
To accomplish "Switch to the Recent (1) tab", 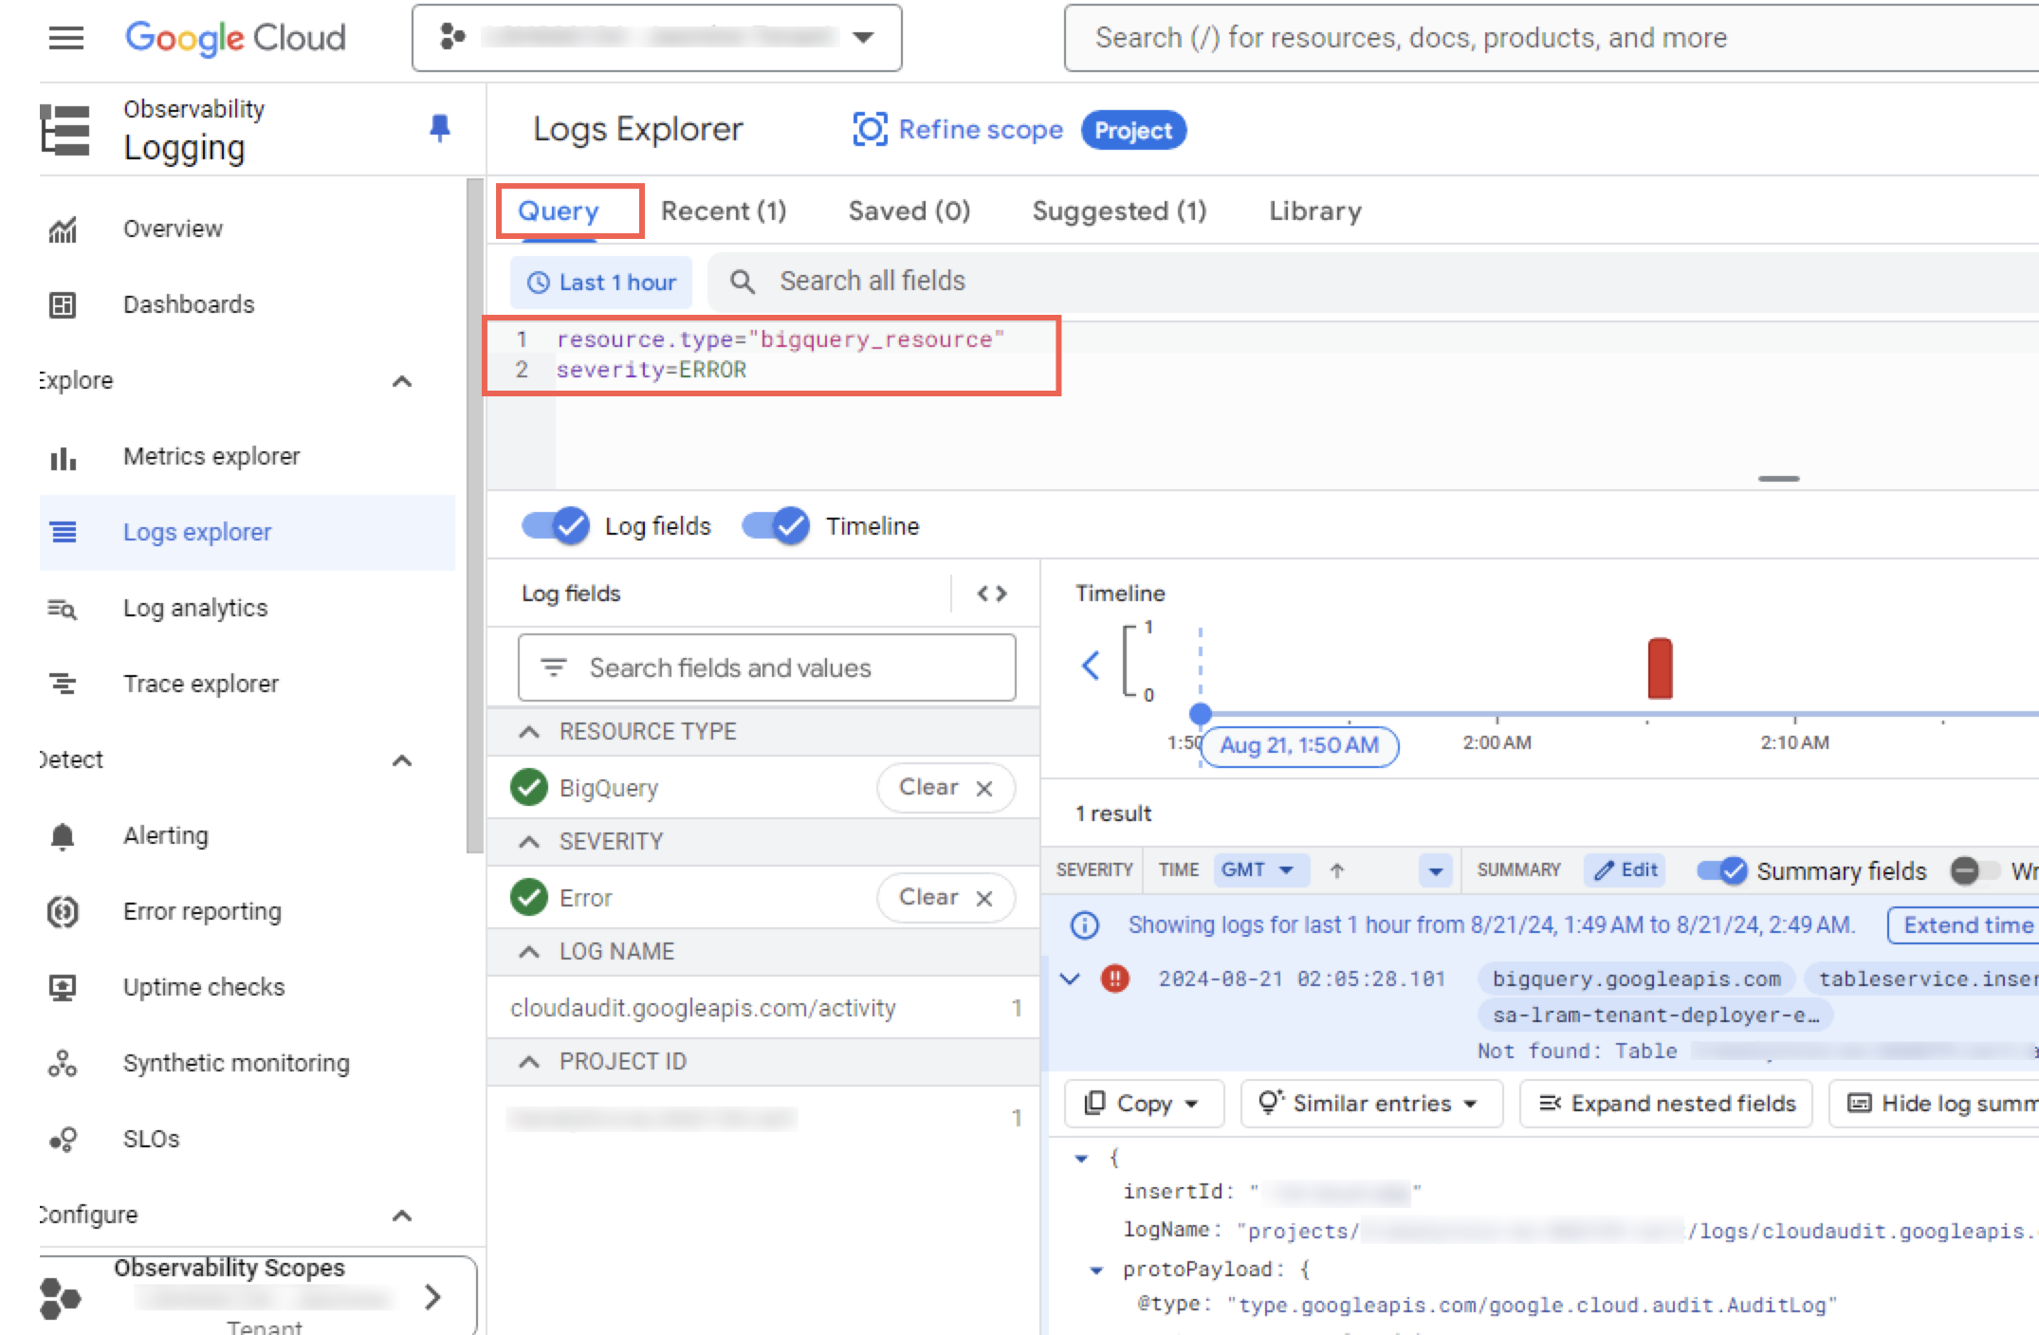I will tap(724, 210).
